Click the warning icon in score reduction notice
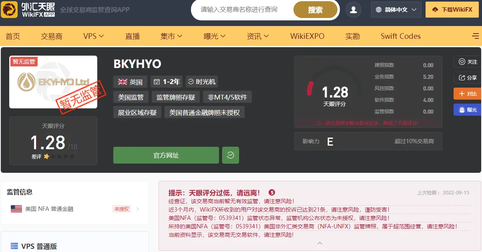Viewport: 482px width, 252px height. [x=319, y=123]
